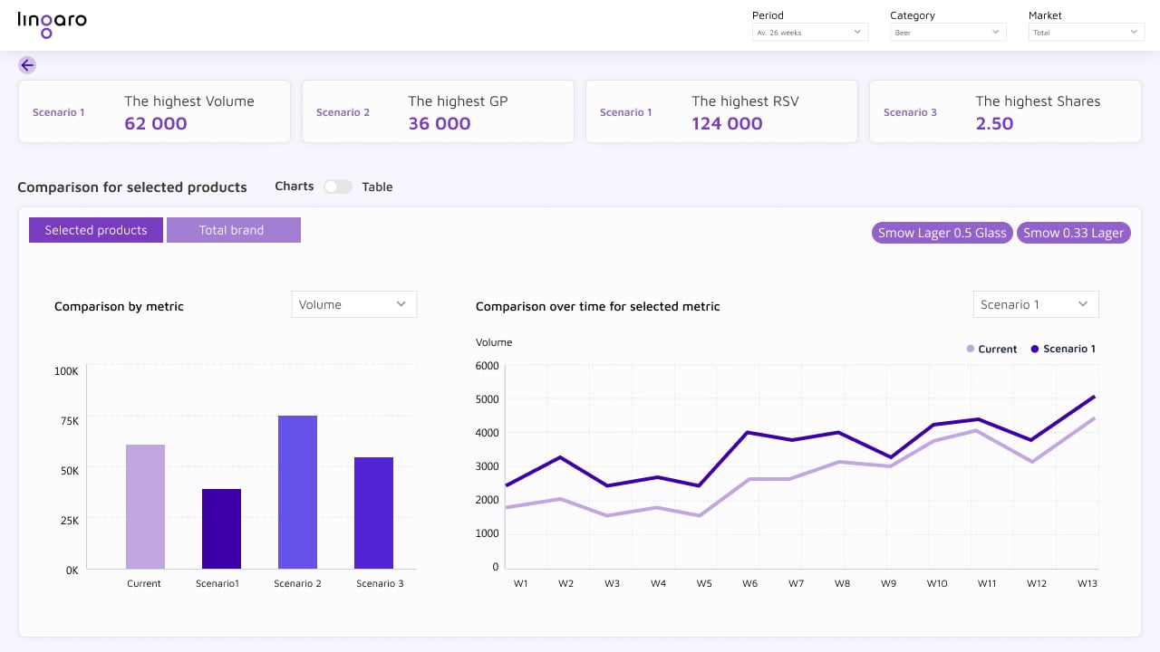
Task: Click the back arrow icon
Action: pyautogui.click(x=27, y=65)
